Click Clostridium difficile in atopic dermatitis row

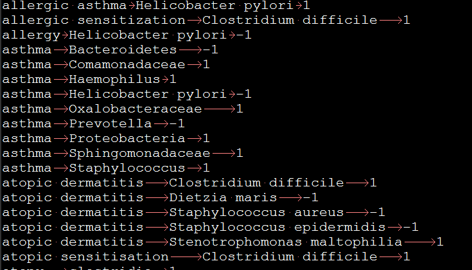256,183
